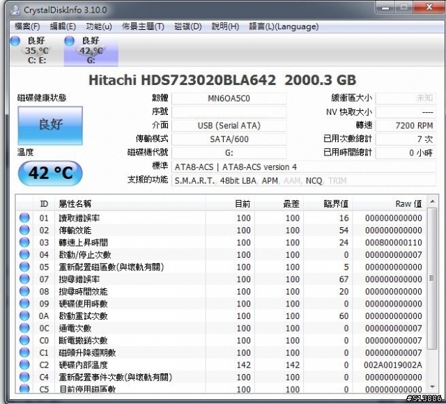The width and height of the screenshot is (446, 404).
Task: Click the transfer mode field SATA/600
Action: [229, 139]
